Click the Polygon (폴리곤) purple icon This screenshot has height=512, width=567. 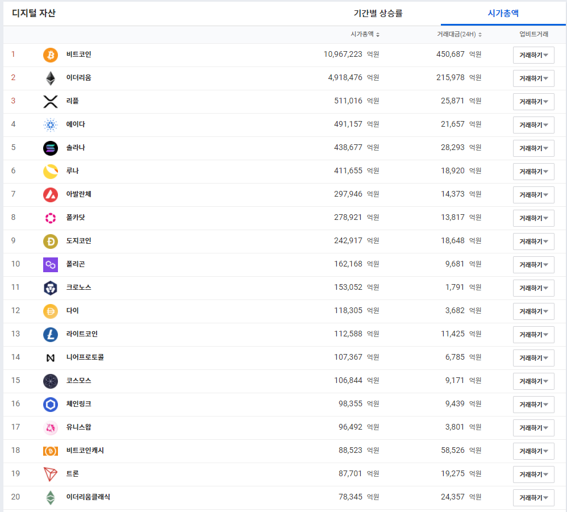point(51,265)
